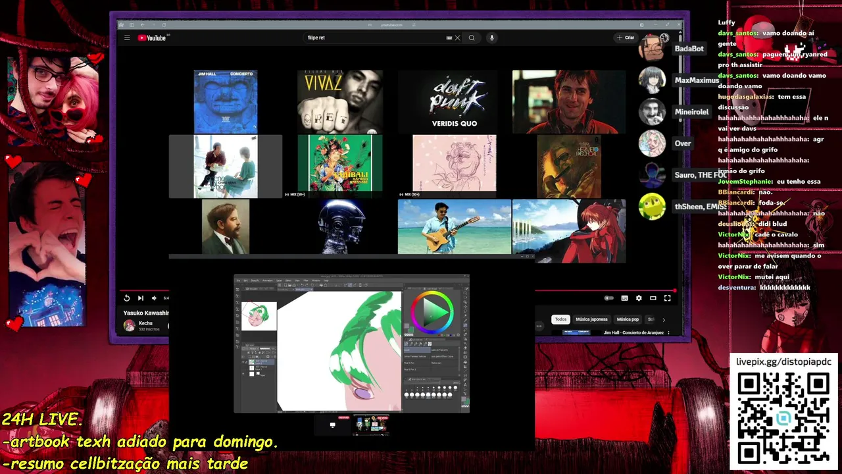
Task: Click the 'Criar' create button
Action: coord(626,38)
